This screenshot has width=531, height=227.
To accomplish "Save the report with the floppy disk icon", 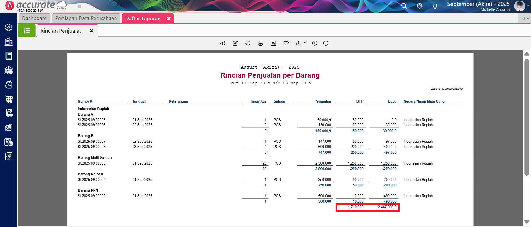I will coord(273,43).
